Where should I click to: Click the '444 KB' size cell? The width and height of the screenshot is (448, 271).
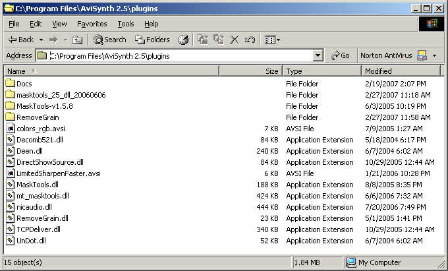[267, 207]
